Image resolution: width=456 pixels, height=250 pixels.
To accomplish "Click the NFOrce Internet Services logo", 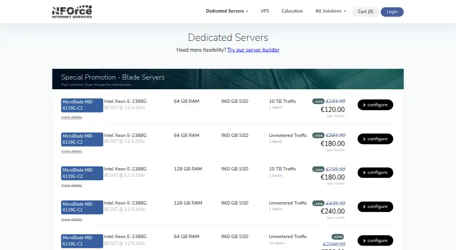I will [72, 11].
